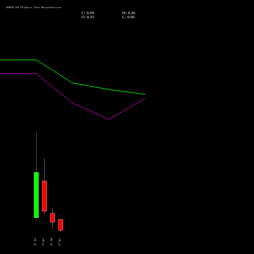The height and width of the screenshot is (254, 254).
Task: Click the third date label '24 Apr'
Action: pyautogui.click(x=51, y=242)
